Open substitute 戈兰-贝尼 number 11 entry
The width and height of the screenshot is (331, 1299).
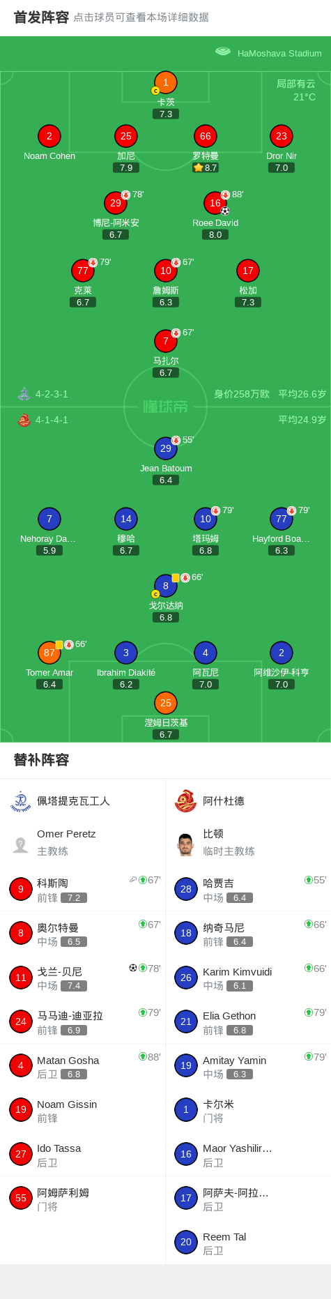(x=83, y=978)
